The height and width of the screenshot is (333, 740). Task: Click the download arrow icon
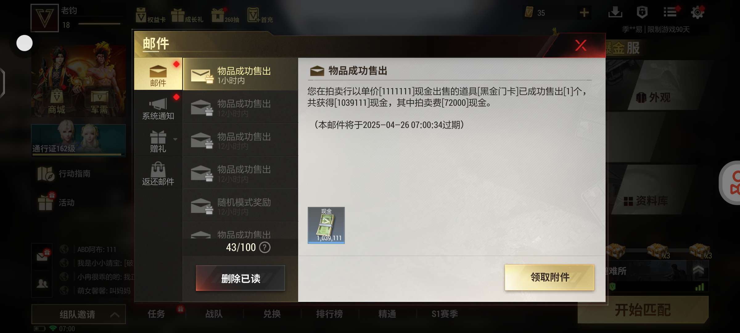tap(615, 12)
